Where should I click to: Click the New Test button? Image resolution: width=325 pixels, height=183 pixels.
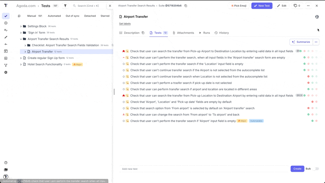point(262,6)
